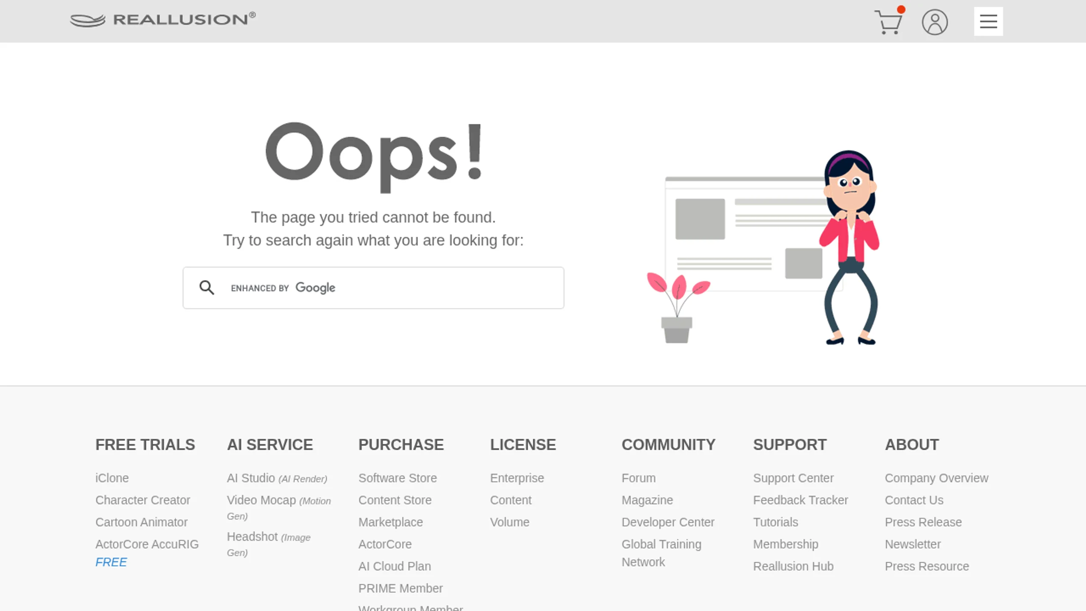The image size is (1086, 611).
Task: Click the magnifier search icon
Action: pos(207,288)
